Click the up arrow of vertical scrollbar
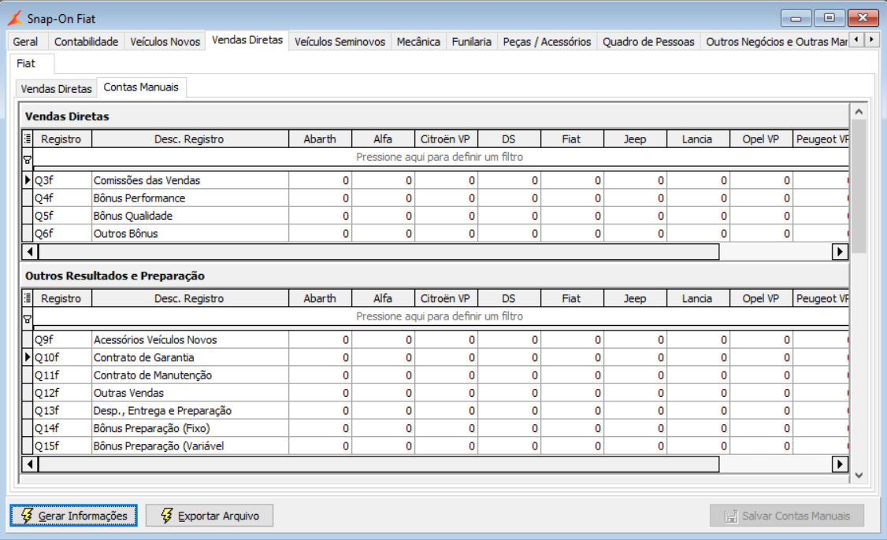This screenshot has height=540, width=887. point(859,112)
